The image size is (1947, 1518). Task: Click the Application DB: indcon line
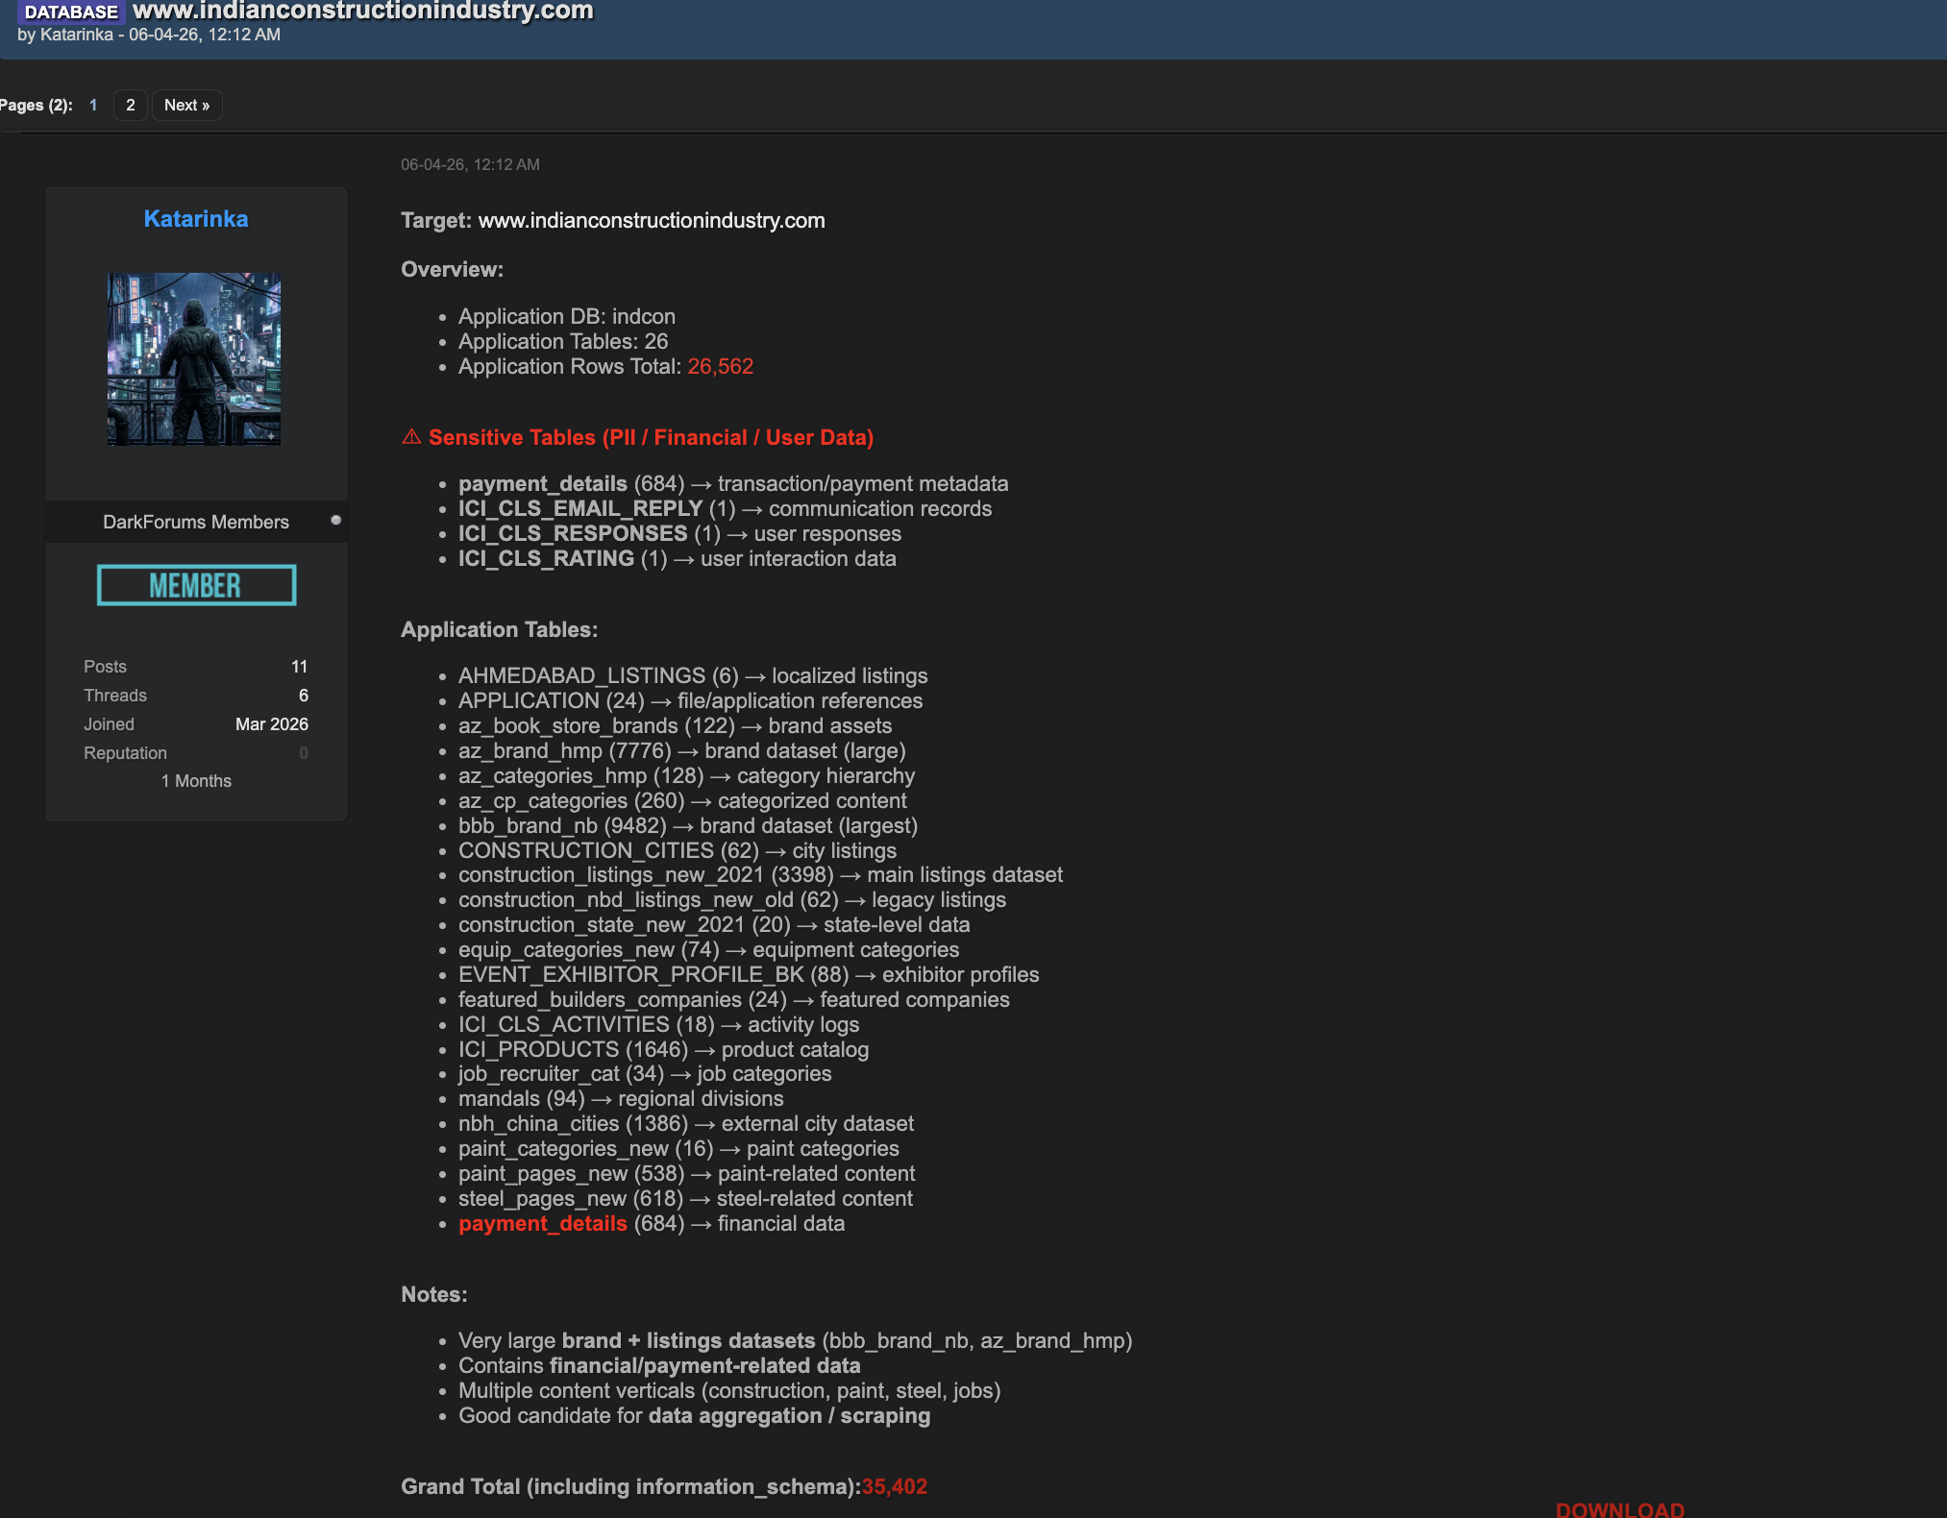point(567,317)
